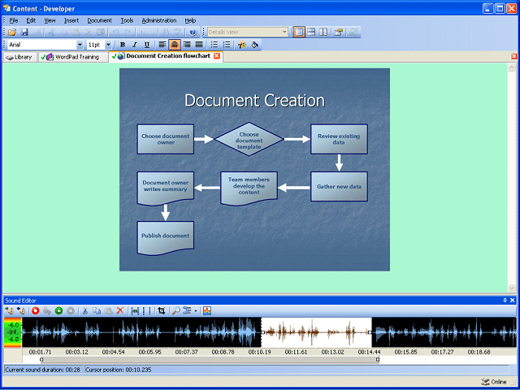Switch to vertical split layout icon
The image size is (520, 390).
tap(323, 32)
